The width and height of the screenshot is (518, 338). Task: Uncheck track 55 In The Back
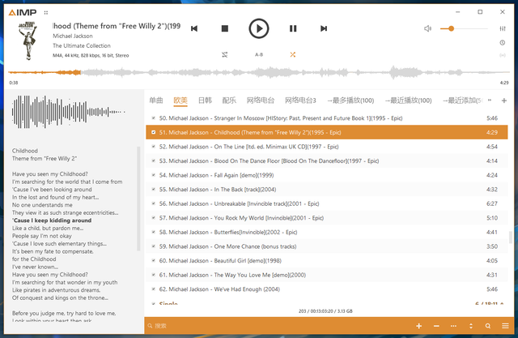[153, 189]
